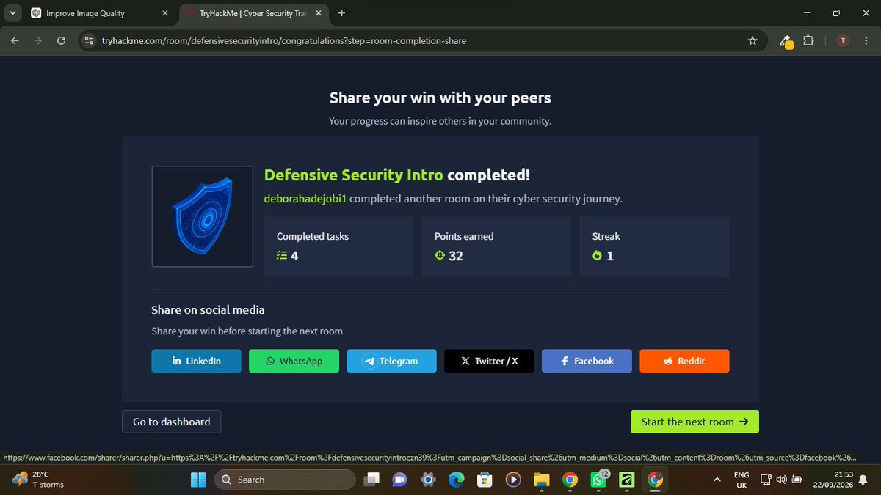881x495 pixels.
Task: Click the ENG UK language indicator
Action: click(742, 480)
